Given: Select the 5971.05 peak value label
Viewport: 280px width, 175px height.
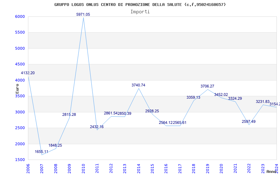Looking at the screenshot, I should click(x=83, y=14).
